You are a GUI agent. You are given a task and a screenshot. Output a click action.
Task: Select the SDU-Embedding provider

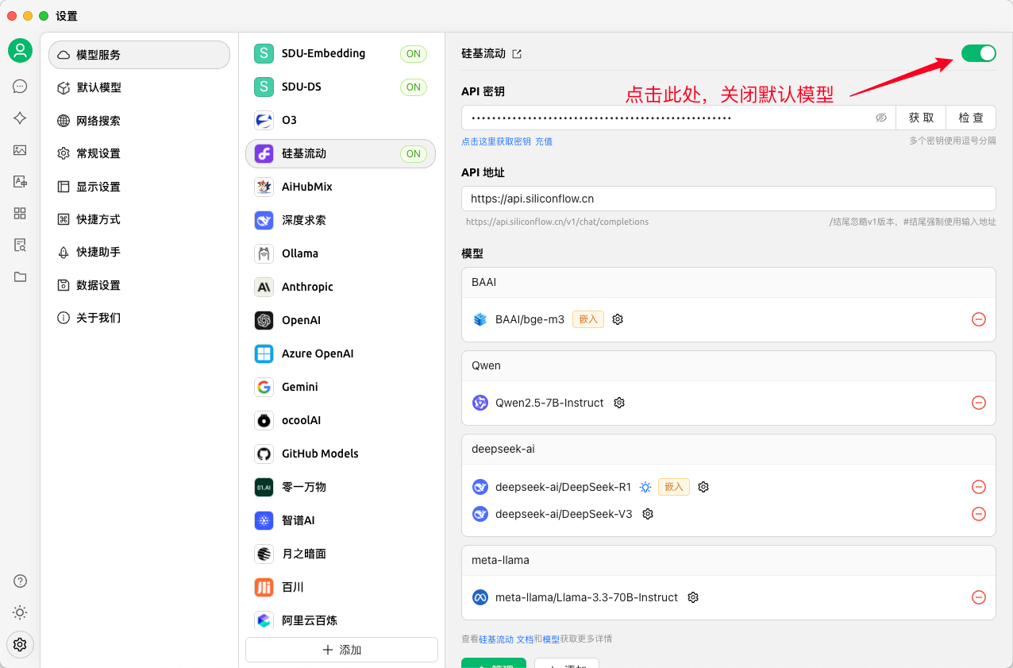pos(341,53)
